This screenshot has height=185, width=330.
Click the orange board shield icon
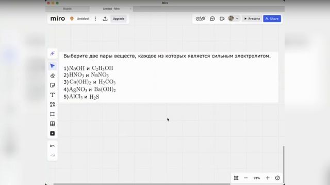tap(72, 18)
